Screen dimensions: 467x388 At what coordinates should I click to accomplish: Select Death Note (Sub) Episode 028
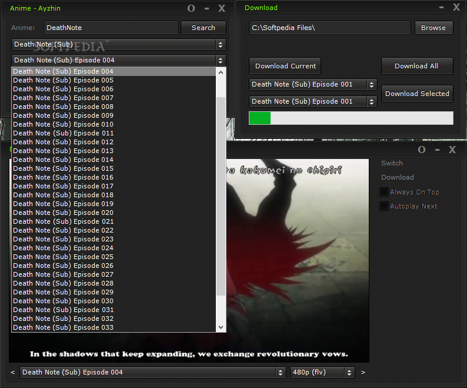point(114,283)
